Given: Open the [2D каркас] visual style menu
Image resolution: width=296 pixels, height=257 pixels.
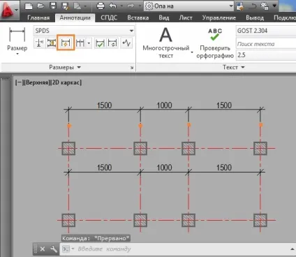Looking at the screenshot, I should click(x=66, y=82).
